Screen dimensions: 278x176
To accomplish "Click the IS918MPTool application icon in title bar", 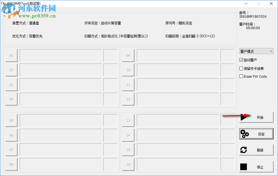I will pyautogui.click(x=3, y=4).
